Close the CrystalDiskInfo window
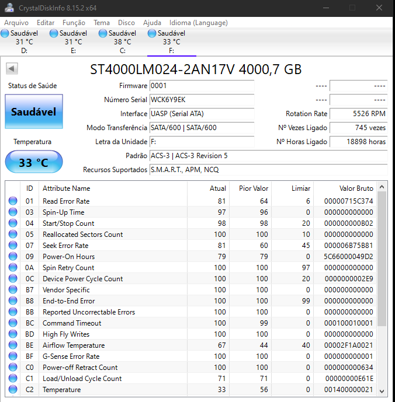Screen dimensions: 395x402 point(379,8)
